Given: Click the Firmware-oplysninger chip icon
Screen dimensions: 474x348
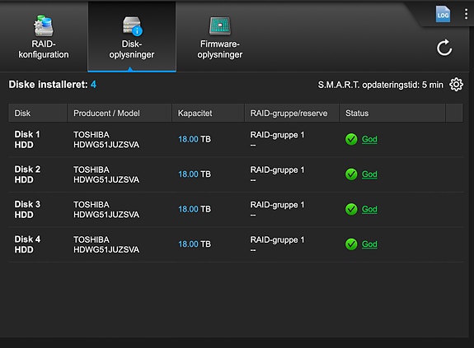Looking at the screenshot, I should point(220,26).
